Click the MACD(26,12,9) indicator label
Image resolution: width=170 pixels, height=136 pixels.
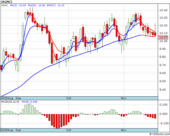[10, 102]
